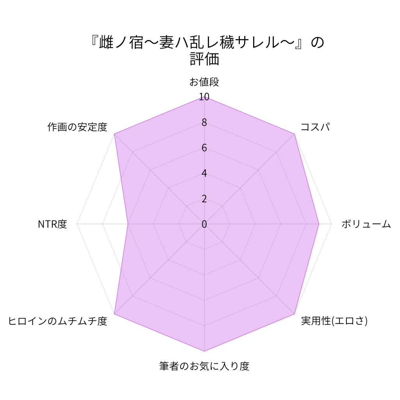Image resolution: width=400 pixels, height=400 pixels.
Task: Click the data vertex nearest the コスパ label
Action: (294, 134)
